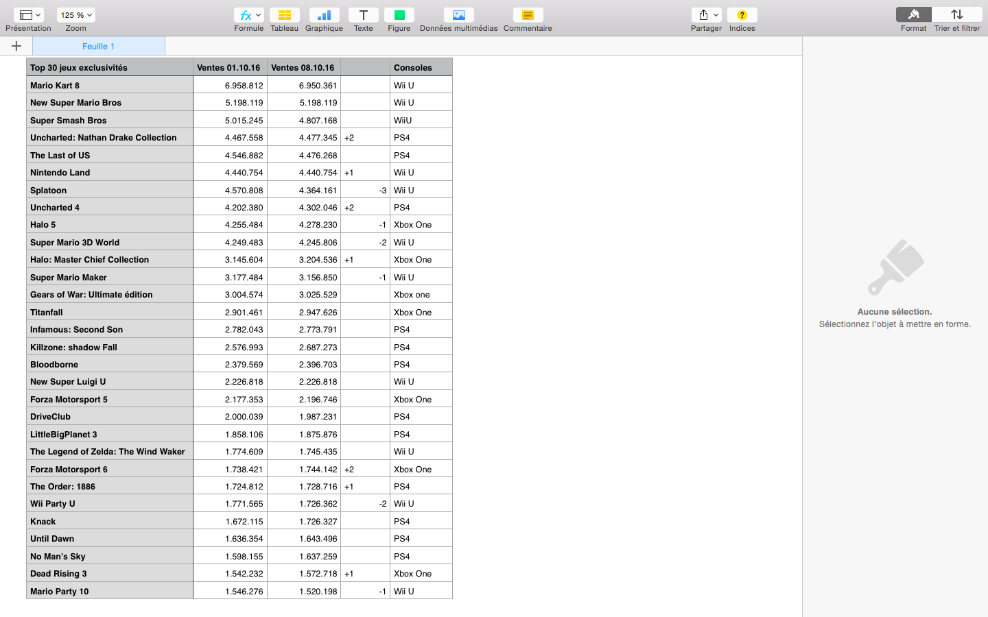Select Forza Motorsport 5 cell
The height and width of the screenshot is (617, 988).
click(x=110, y=399)
